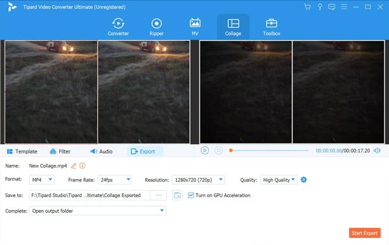Viewport: 389px width, 245px height.
Task: Click the Save to path field
Action: coord(89,195)
